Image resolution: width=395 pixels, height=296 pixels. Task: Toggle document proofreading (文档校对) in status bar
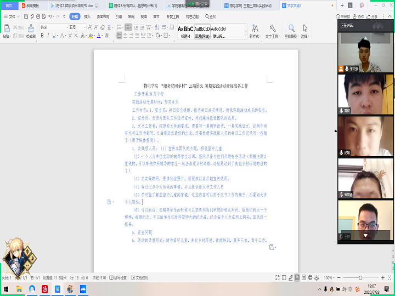click(x=140, y=278)
